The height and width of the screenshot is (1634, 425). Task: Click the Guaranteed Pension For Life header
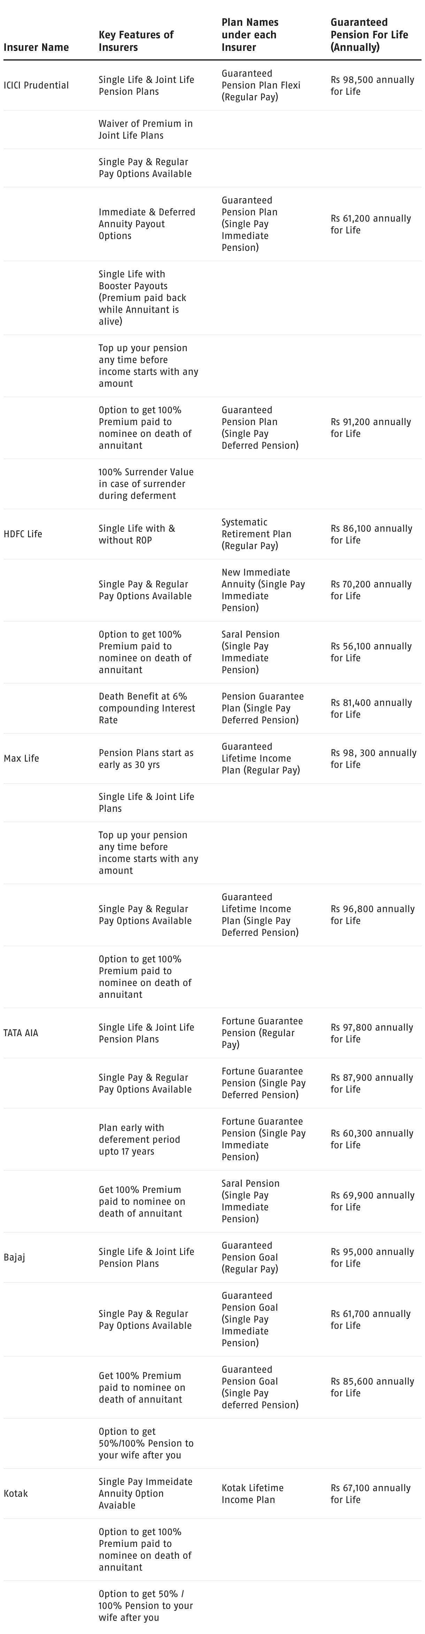click(x=369, y=35)
